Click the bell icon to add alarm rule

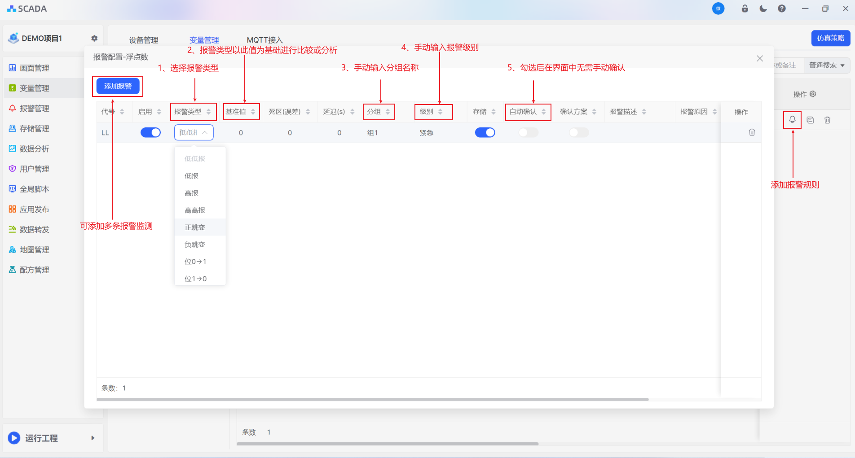point(792,120)
